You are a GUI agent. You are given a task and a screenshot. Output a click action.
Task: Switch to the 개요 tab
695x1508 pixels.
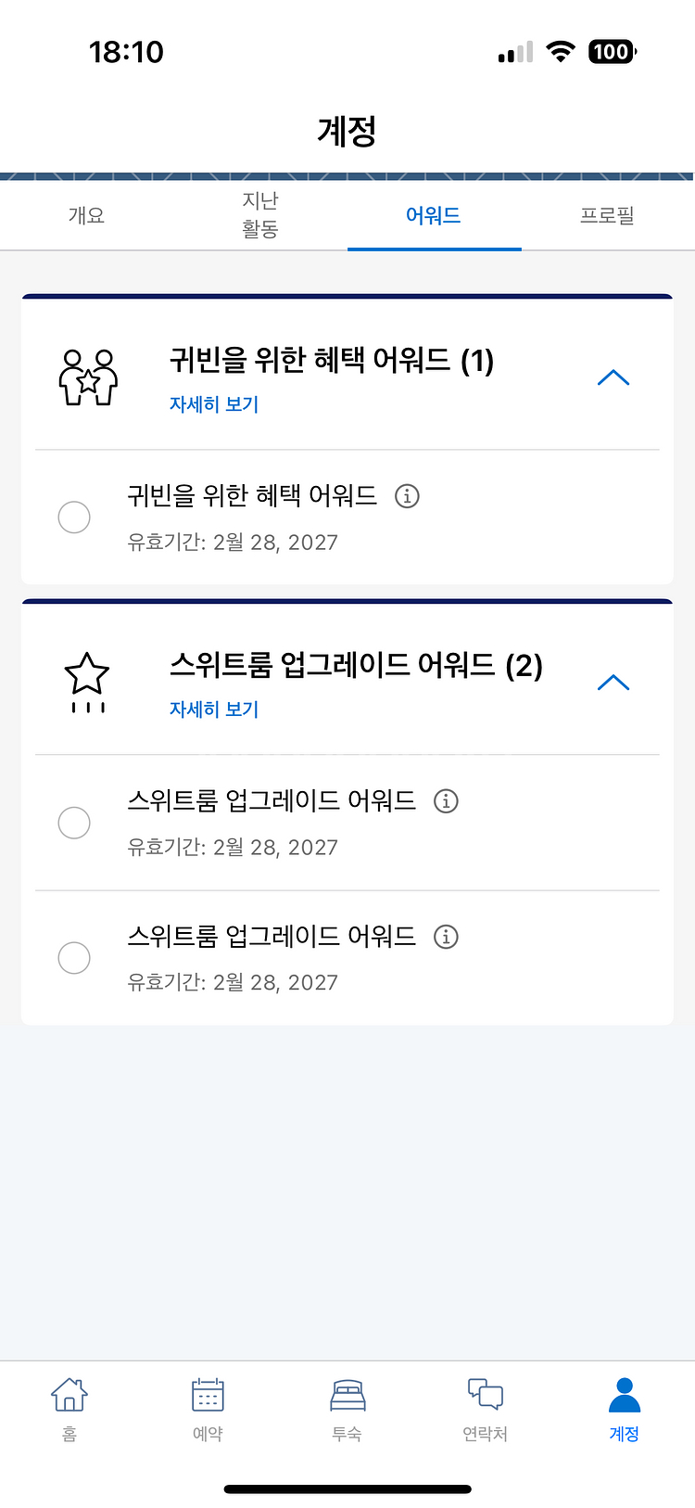86,215
